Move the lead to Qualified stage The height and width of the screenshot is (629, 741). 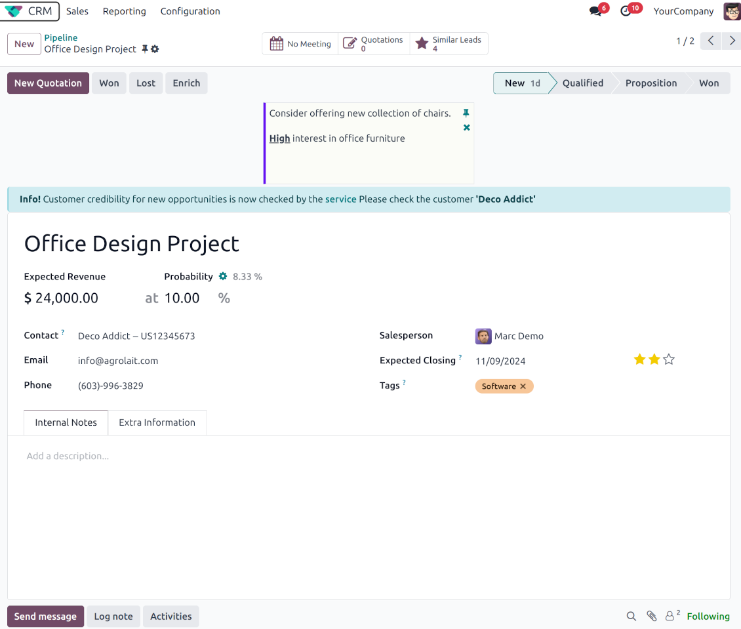pyautogui.click(x=582, y=83)
